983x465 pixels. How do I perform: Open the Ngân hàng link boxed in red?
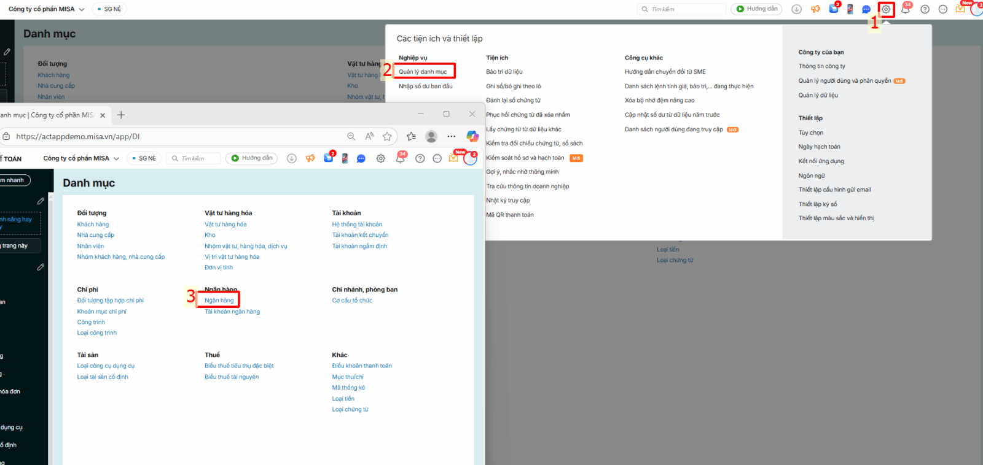click(219, 300)
